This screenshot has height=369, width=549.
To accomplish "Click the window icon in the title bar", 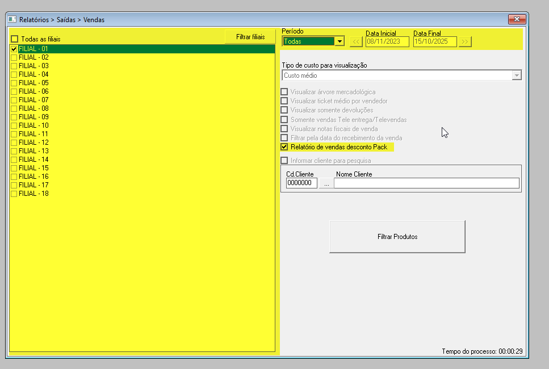I will pyautogui.click(x=12, y=19).
